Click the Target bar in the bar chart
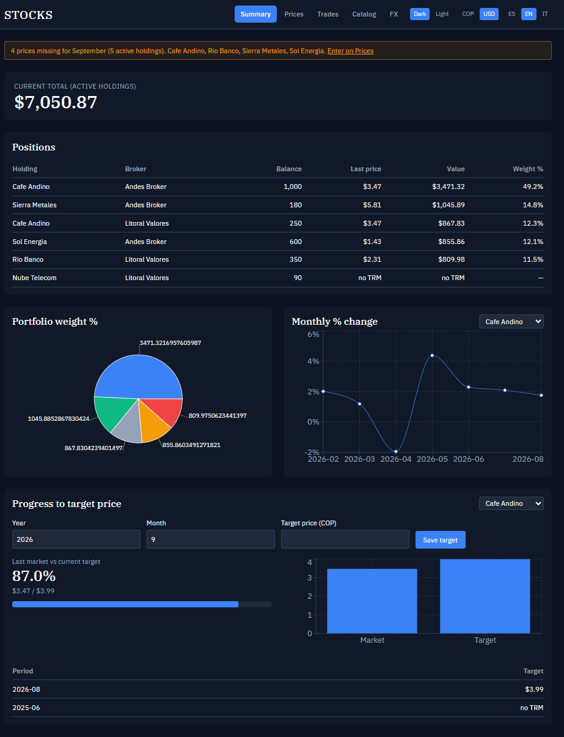The width and height of the screenshot is (564, 737). coord(485,596)
